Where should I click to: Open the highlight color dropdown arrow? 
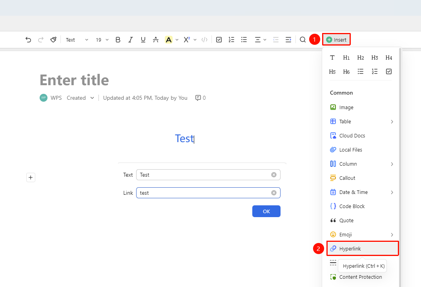[177, 40]
